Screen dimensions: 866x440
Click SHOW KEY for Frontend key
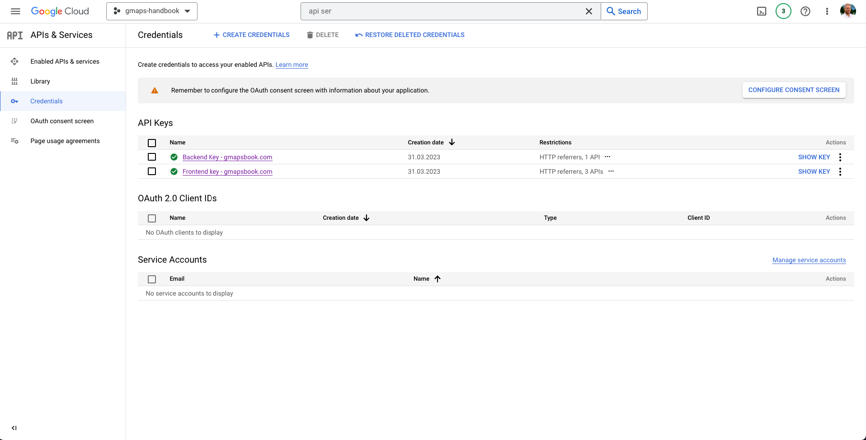tap(814, 171)
